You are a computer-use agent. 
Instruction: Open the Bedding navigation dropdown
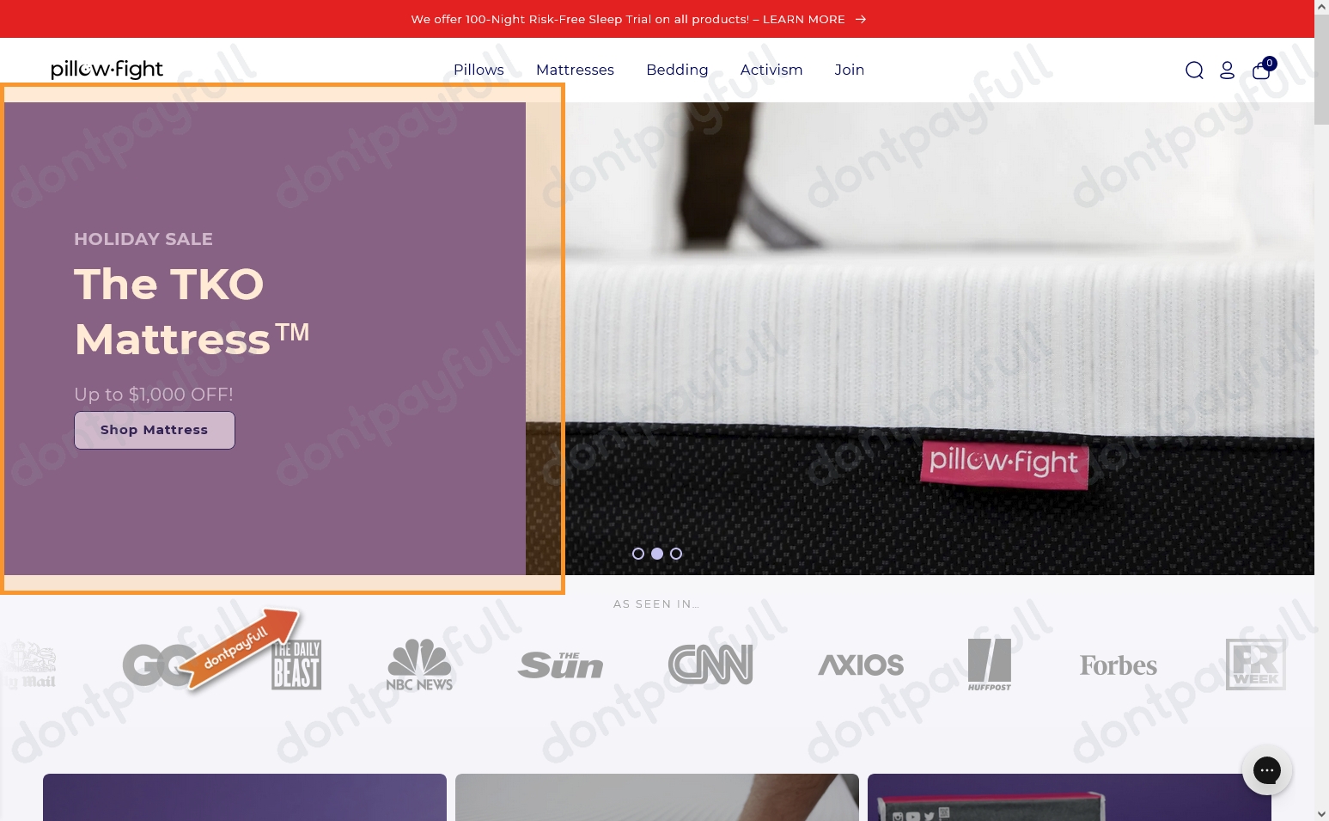coord(677,70)
